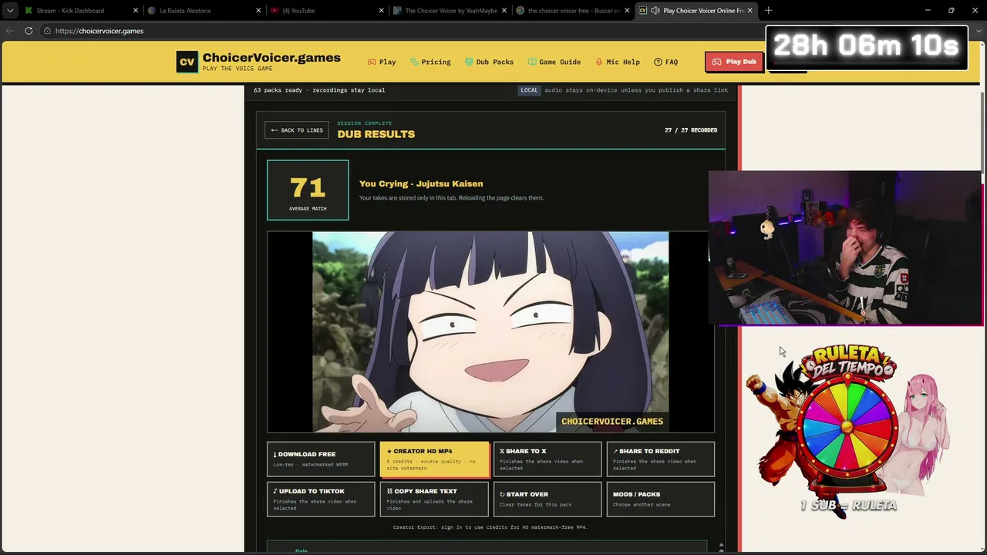Open the Mic Help nav item
This screenshot has height=555, width=987.
point(618,62)
